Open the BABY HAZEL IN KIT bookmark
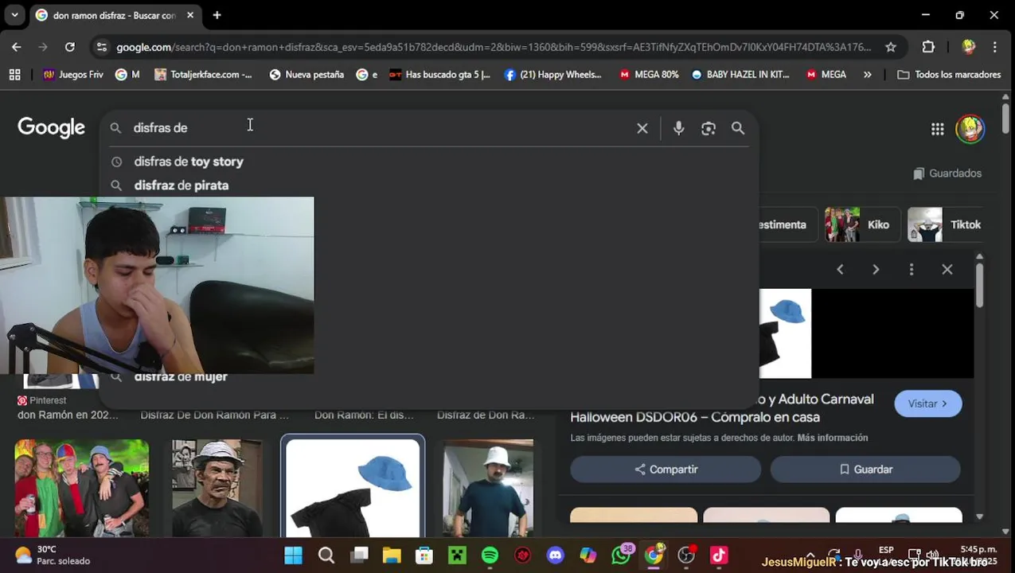The width and height of the screenshot is (1015, 573). [x=740, y=74]
